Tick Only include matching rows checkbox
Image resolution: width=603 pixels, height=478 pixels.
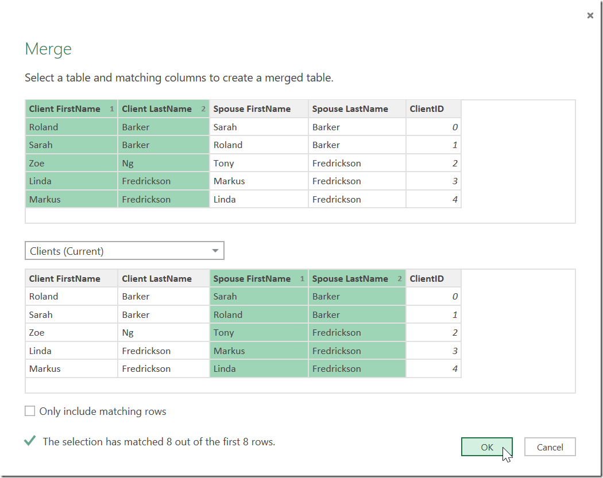tap(30, 411)
